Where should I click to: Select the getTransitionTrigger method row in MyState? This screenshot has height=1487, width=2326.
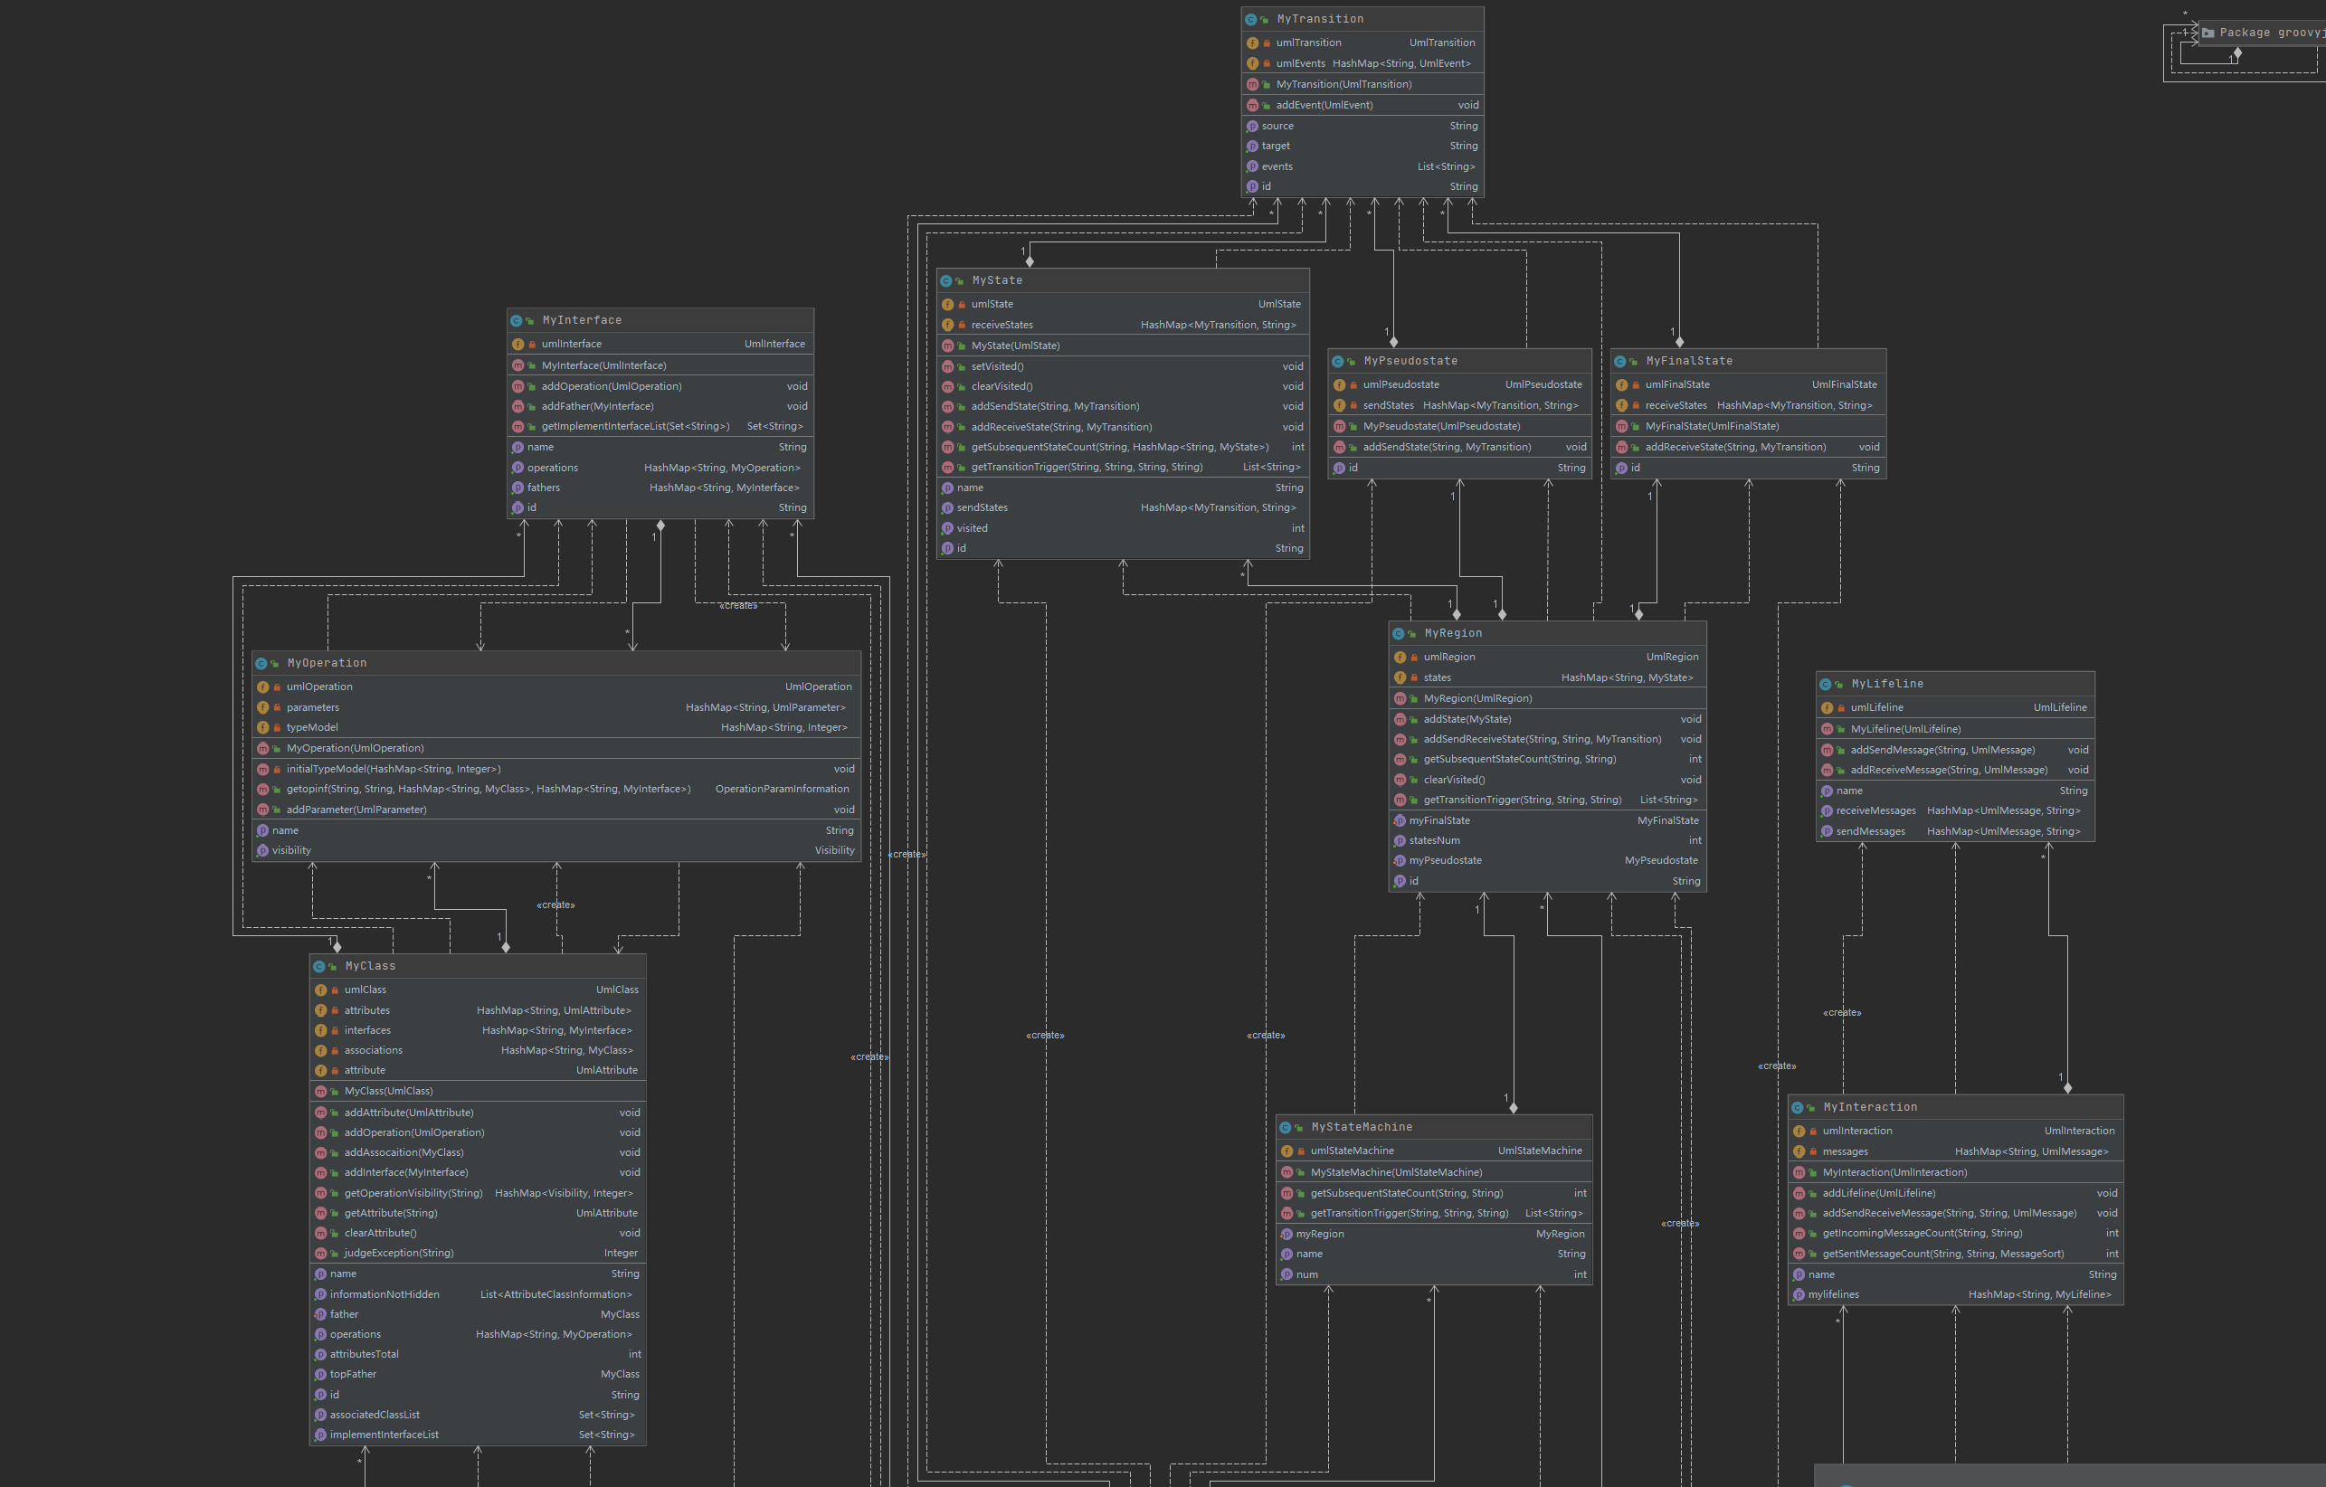tap(1087, 468)
